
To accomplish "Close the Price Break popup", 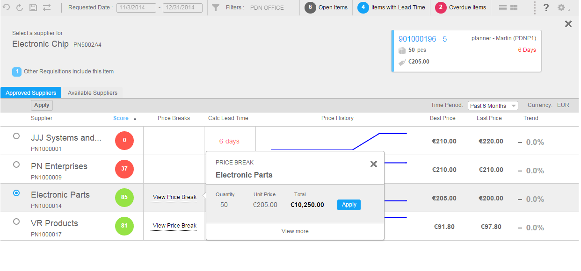I will (x=373, y=164).
